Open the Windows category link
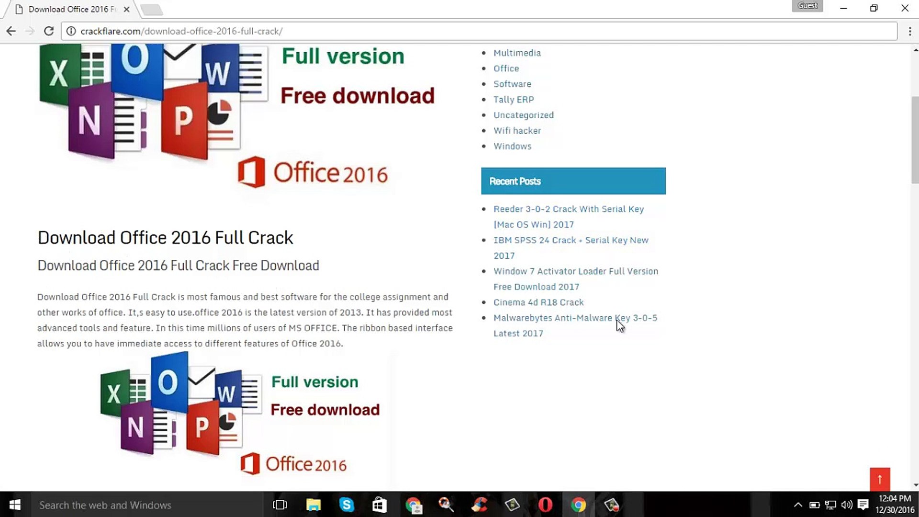This screenshot has height=517, width=919. click(512, 146)
